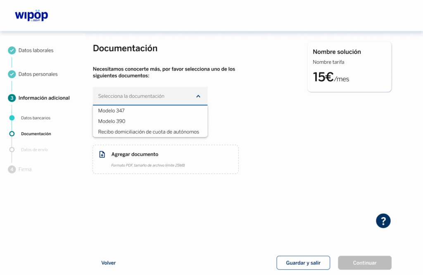Click the Datos laborales checkmark icon
The image size is (423, 275).
point(12,50)
